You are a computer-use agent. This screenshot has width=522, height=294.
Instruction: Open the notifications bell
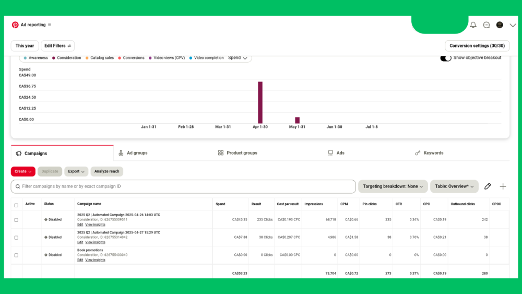coord(473,25)
